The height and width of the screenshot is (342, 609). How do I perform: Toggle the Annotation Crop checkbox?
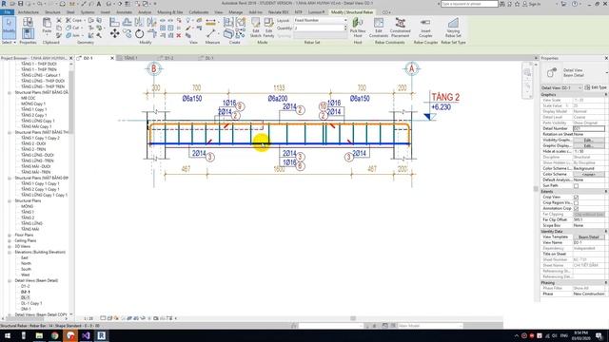click(576, 209)
